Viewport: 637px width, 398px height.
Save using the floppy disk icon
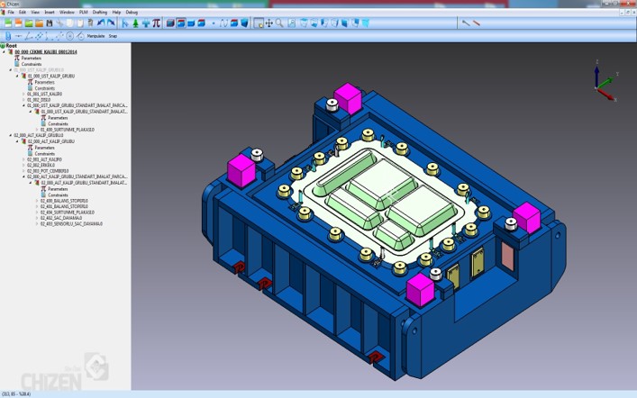50,23
